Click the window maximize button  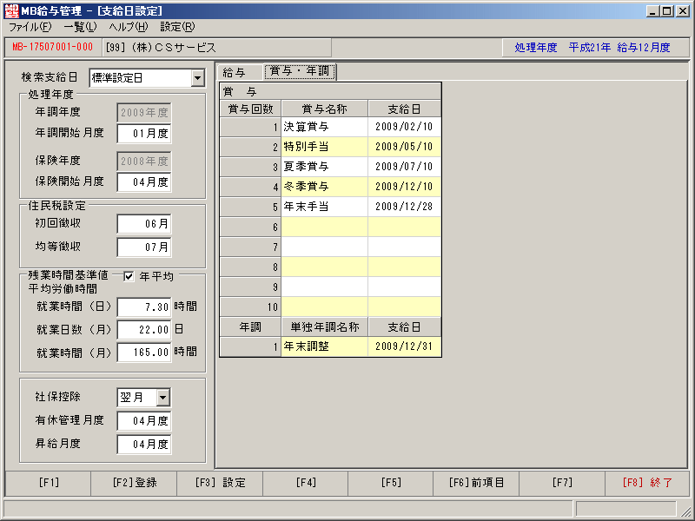[666, 11]
